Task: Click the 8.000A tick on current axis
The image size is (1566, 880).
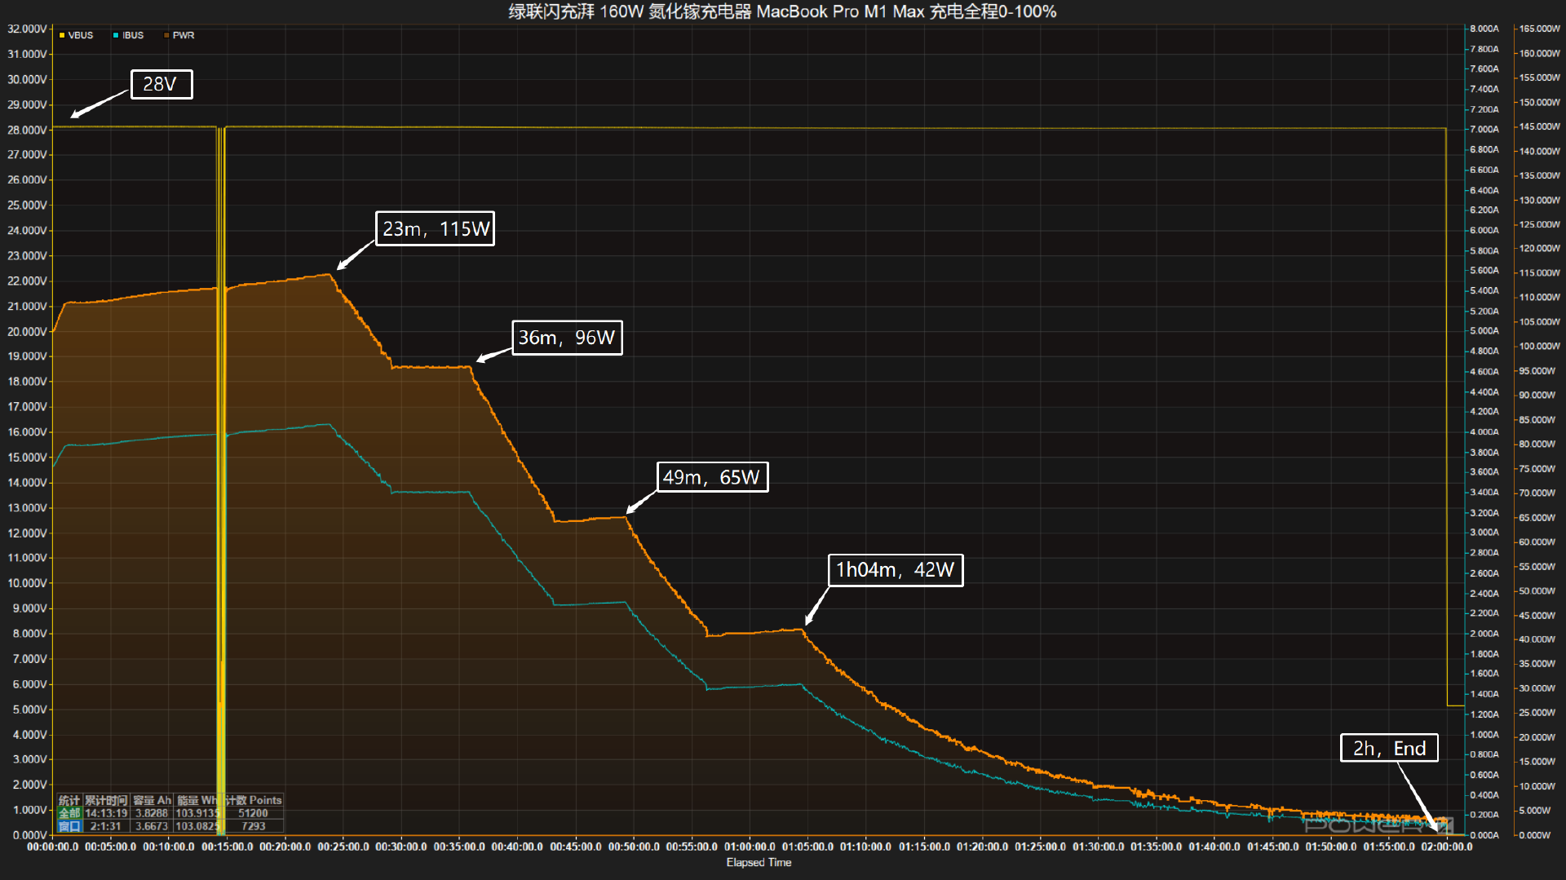Action: point(1484,29)
